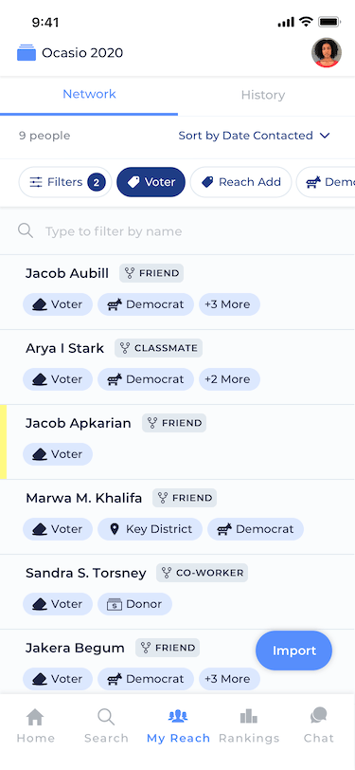
Task: Open the user profile avatar
Action: tap(327, 52)
